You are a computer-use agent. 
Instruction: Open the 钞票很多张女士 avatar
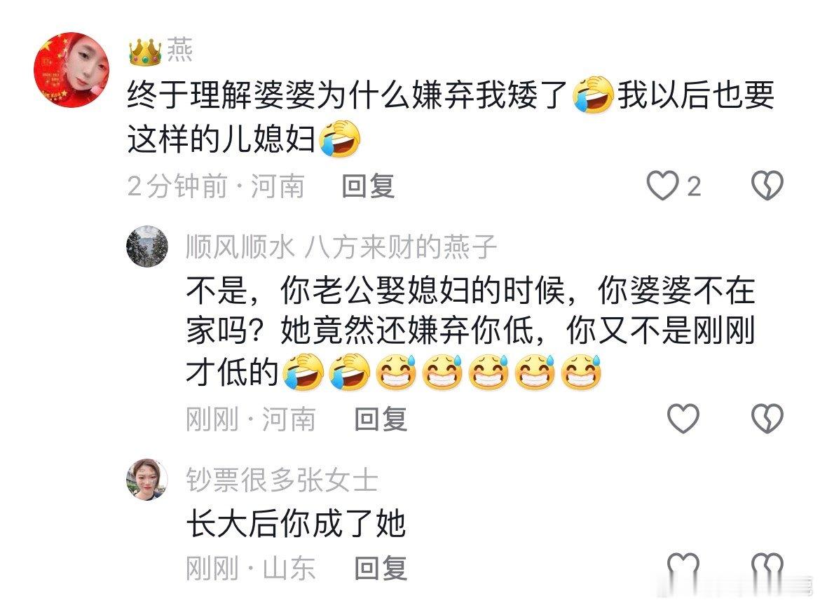pos(147,480)
